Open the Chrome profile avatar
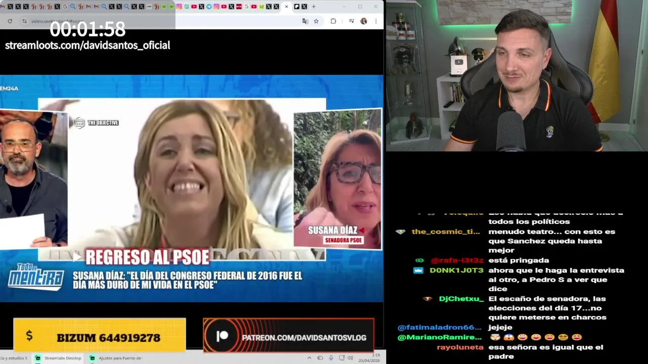Image resolution: width=648 pixels, height=364 pixels. point(363,21)
